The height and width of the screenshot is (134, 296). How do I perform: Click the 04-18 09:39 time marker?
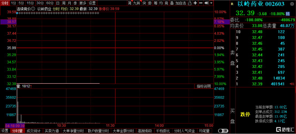point(15,125)
